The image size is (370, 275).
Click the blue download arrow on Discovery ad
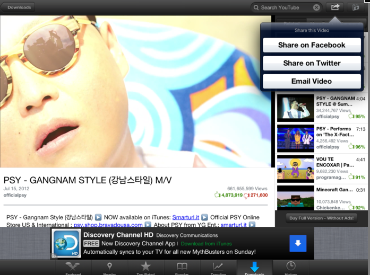pos(298,243)
